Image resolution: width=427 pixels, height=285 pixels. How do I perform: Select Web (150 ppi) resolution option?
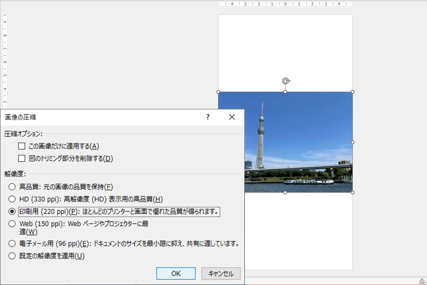[x=12, y=223]
